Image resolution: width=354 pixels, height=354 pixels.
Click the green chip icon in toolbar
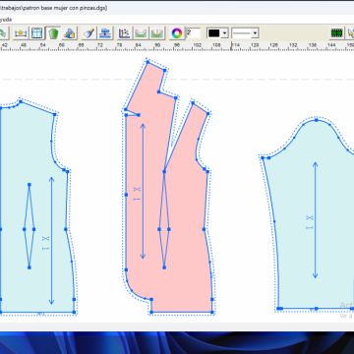point(337,33)
